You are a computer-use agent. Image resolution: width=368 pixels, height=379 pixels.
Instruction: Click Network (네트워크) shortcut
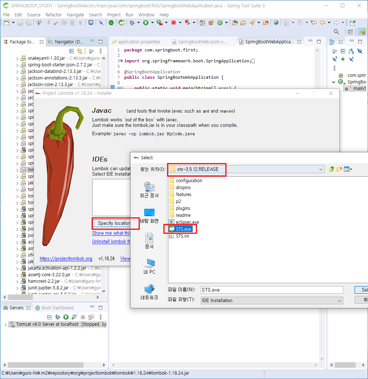point(149,292)
